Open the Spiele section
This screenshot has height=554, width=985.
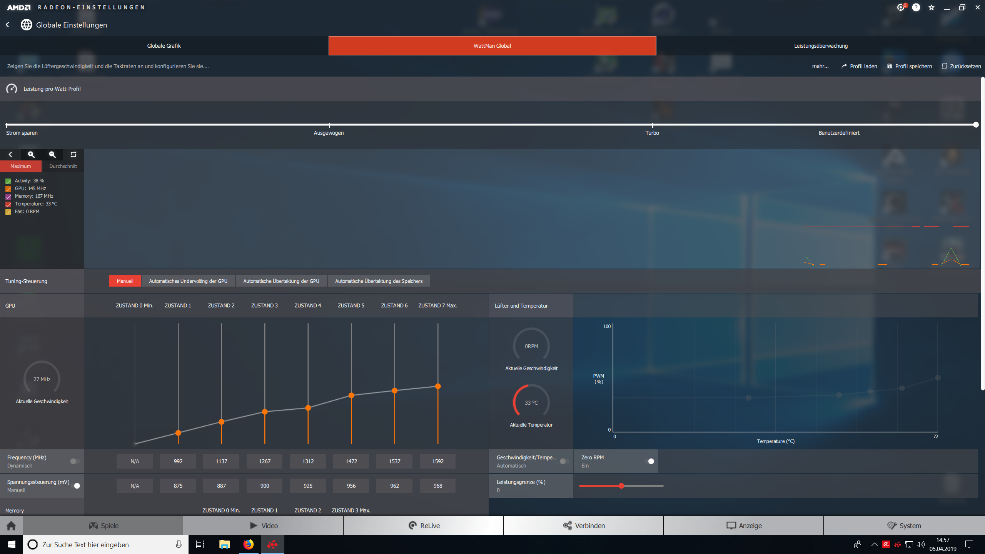point(103,526)
